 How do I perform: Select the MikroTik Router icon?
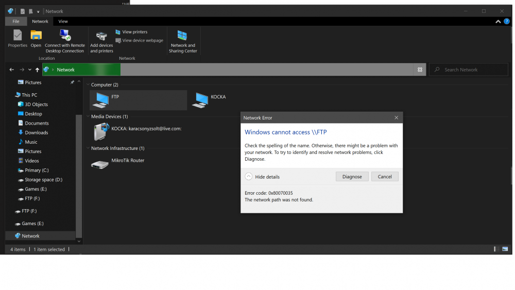[x=100, y=164]
